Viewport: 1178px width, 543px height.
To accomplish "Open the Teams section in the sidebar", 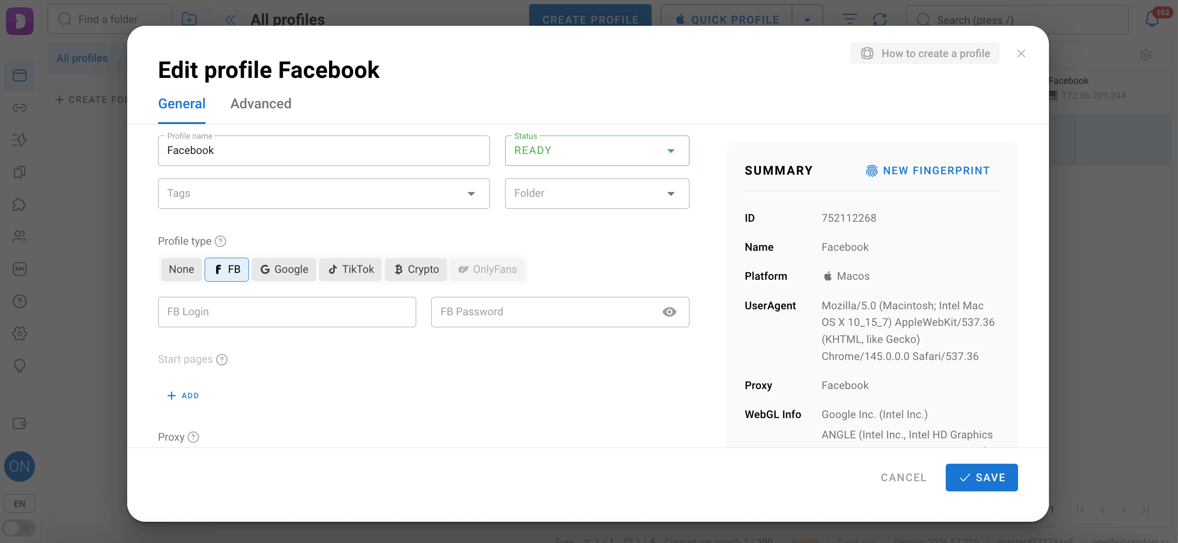I will pos(19,237).
